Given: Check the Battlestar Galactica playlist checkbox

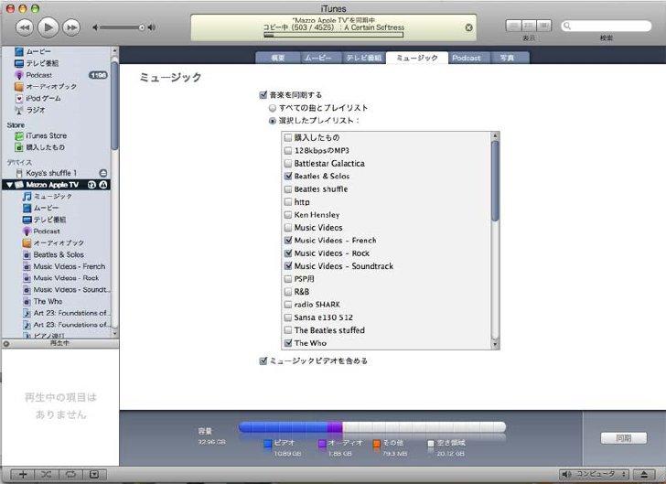Looking at the screenshot, I should click(x=288, y=163).
